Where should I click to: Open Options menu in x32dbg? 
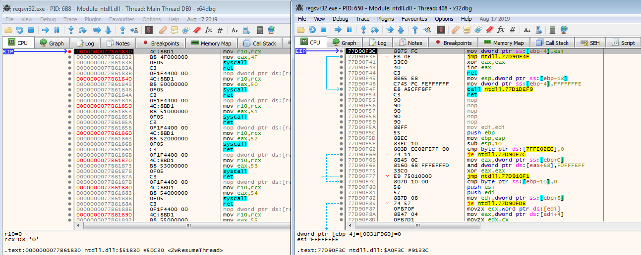(444, 19)
